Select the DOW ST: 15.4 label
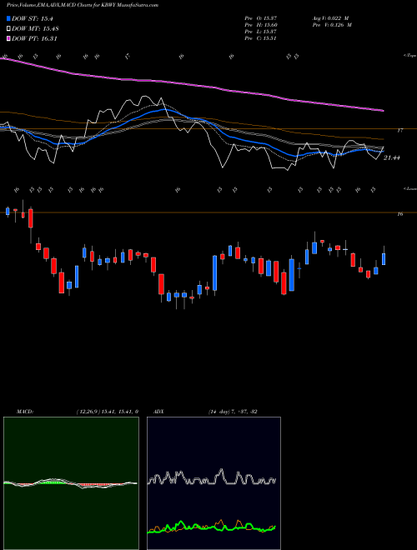The height and width of the screenshot is (550, 417). click(32, 19)
